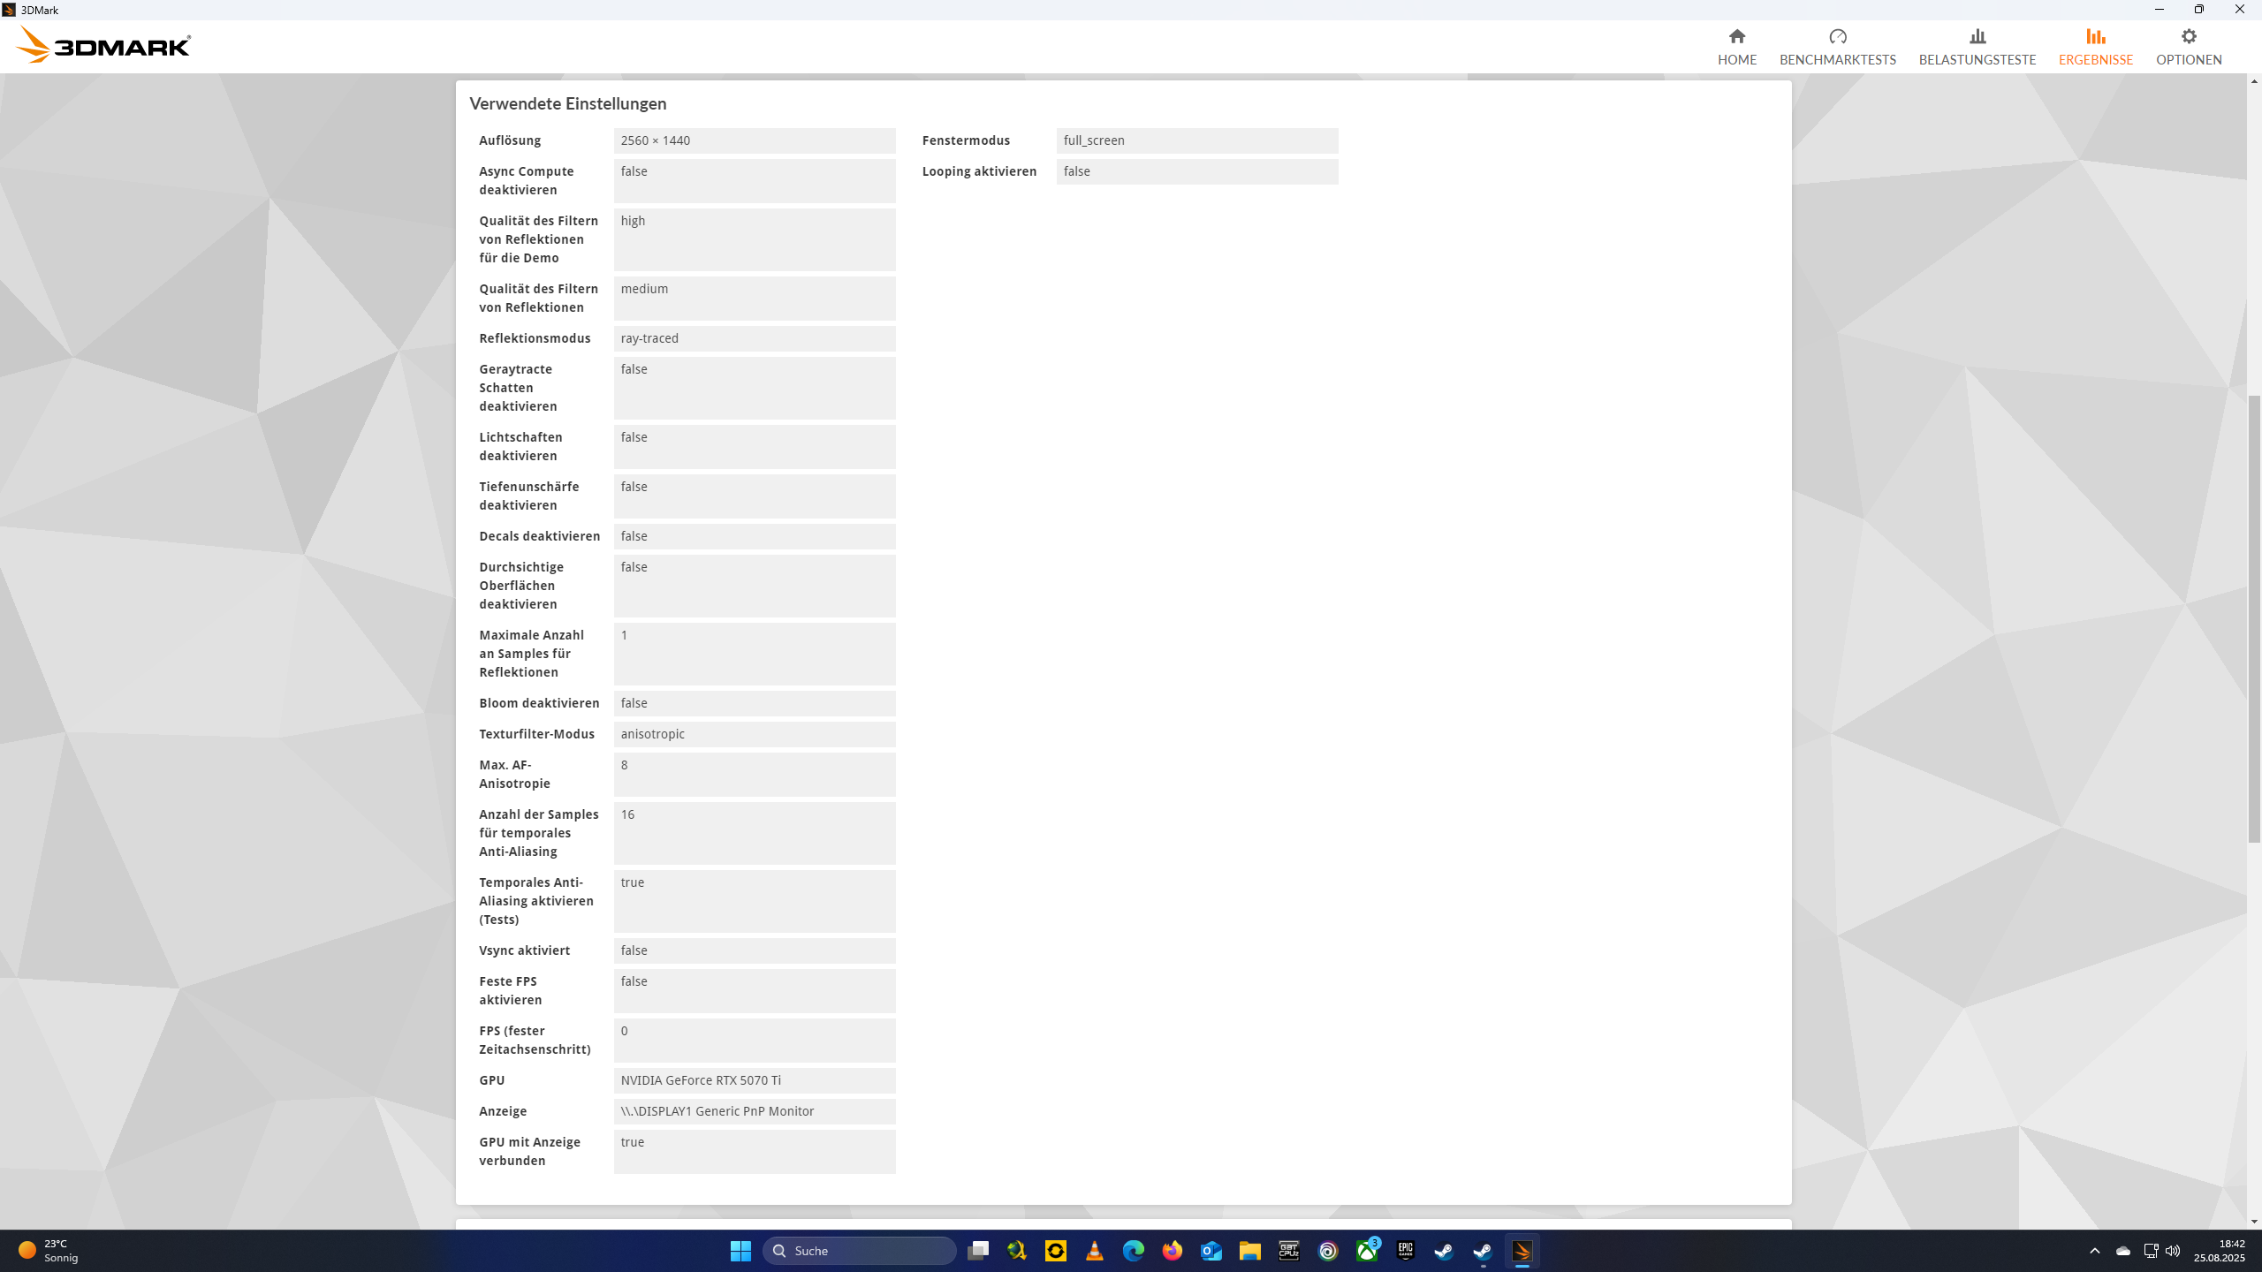Open the volume control in system tray
Viewport: 2262px width, 1272px height.
coord(2173,1251)
